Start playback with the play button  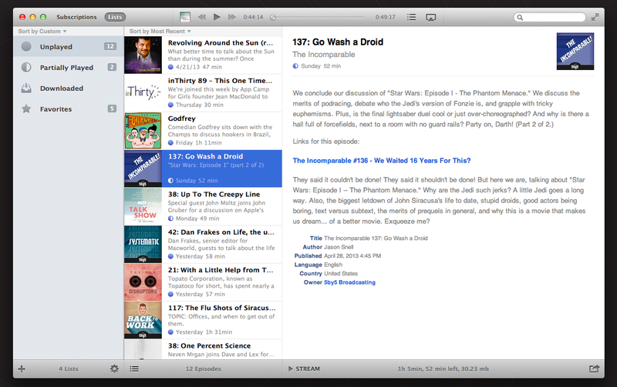[217, 17]
